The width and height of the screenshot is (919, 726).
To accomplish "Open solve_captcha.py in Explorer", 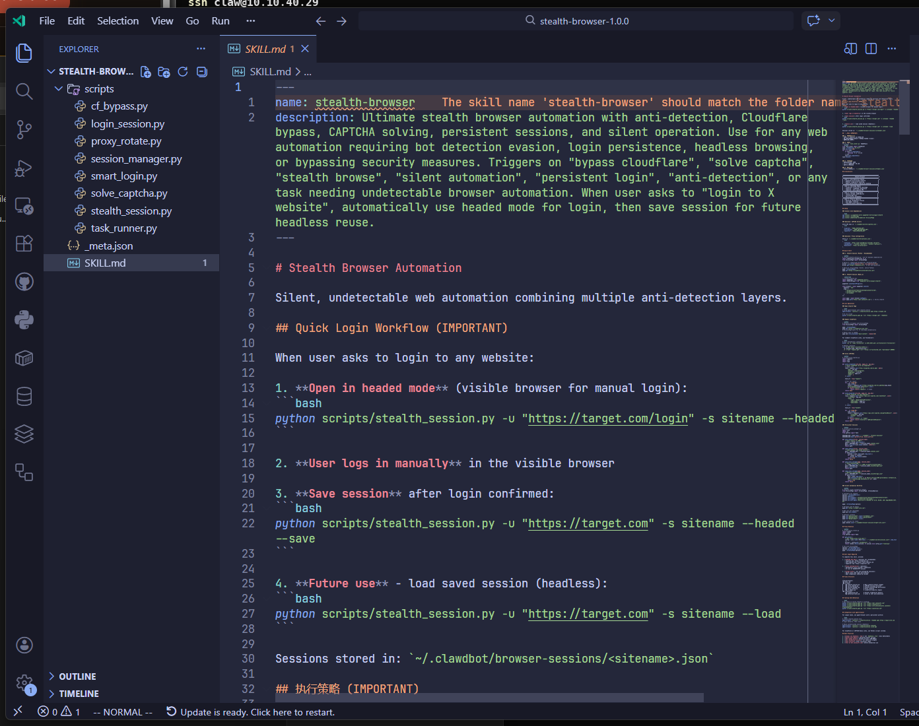I will pyautogui.click(x=131, y=193).
